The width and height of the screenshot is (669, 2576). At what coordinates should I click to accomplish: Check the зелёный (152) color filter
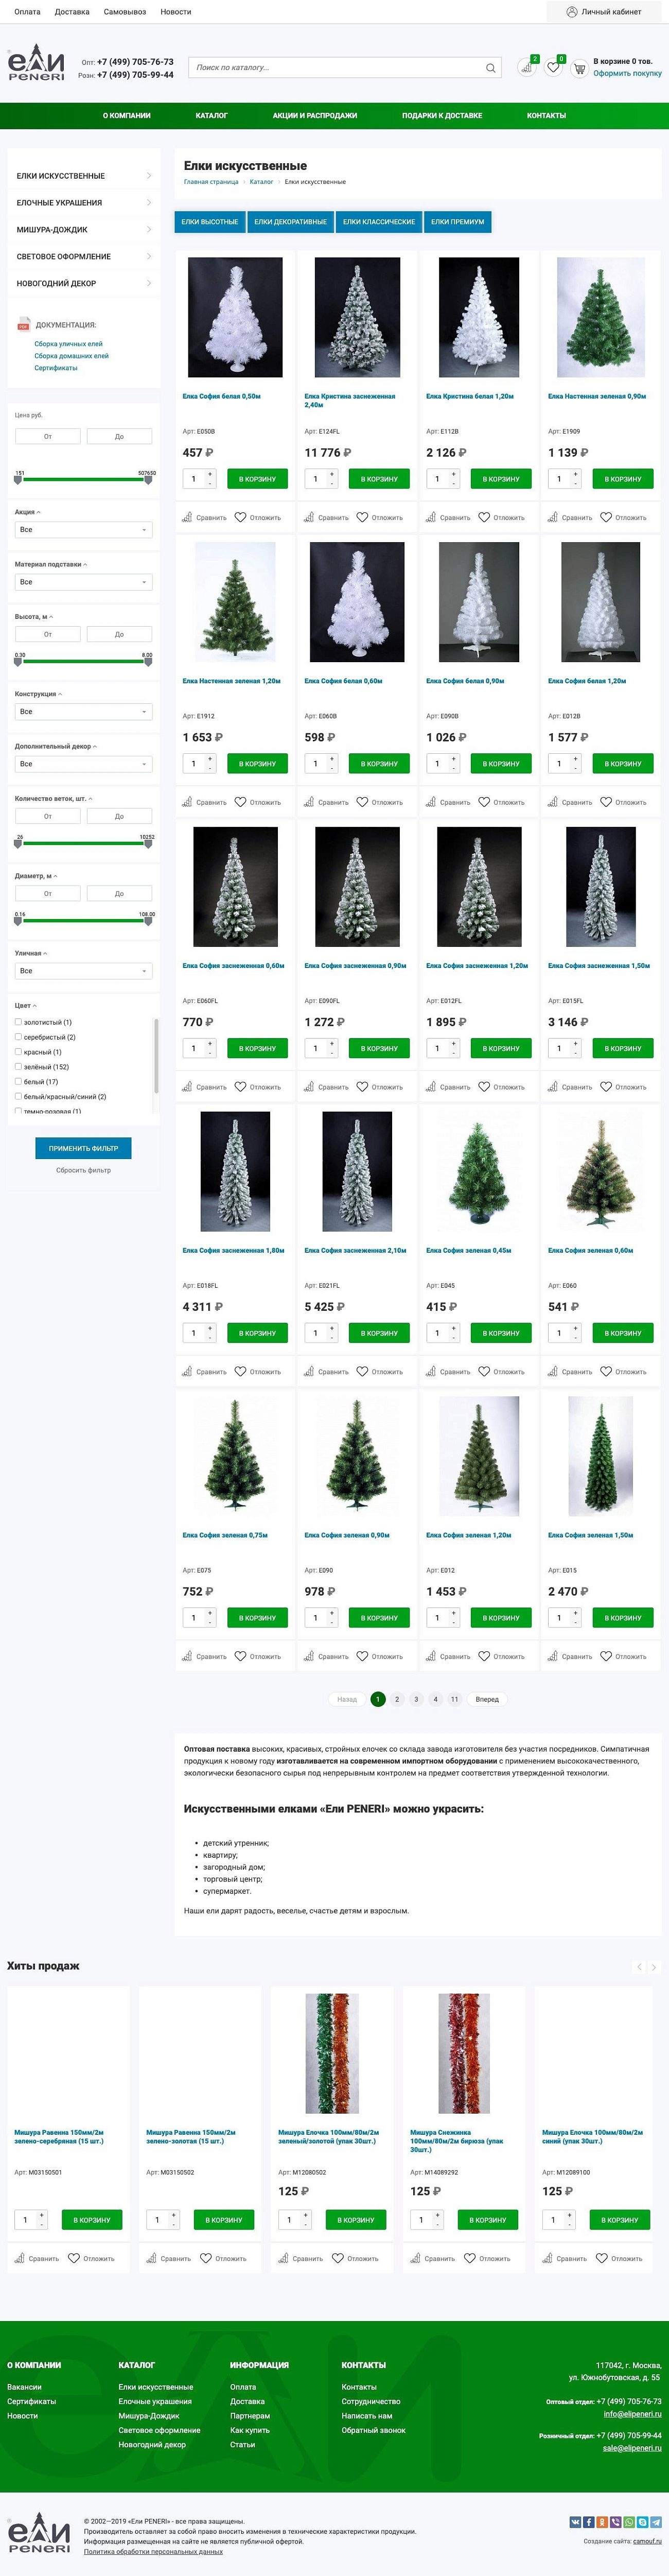pyautogui.click(x=19, y=1067)
